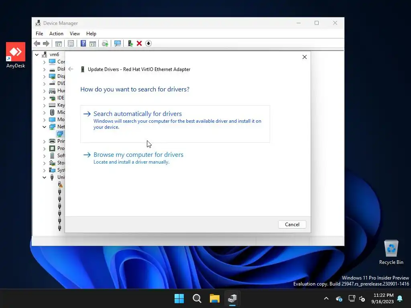Screen dimensions: 411x308
Task: Open the Properties toolbar icon
Action: pyautogui.click(x=71, y=43)
